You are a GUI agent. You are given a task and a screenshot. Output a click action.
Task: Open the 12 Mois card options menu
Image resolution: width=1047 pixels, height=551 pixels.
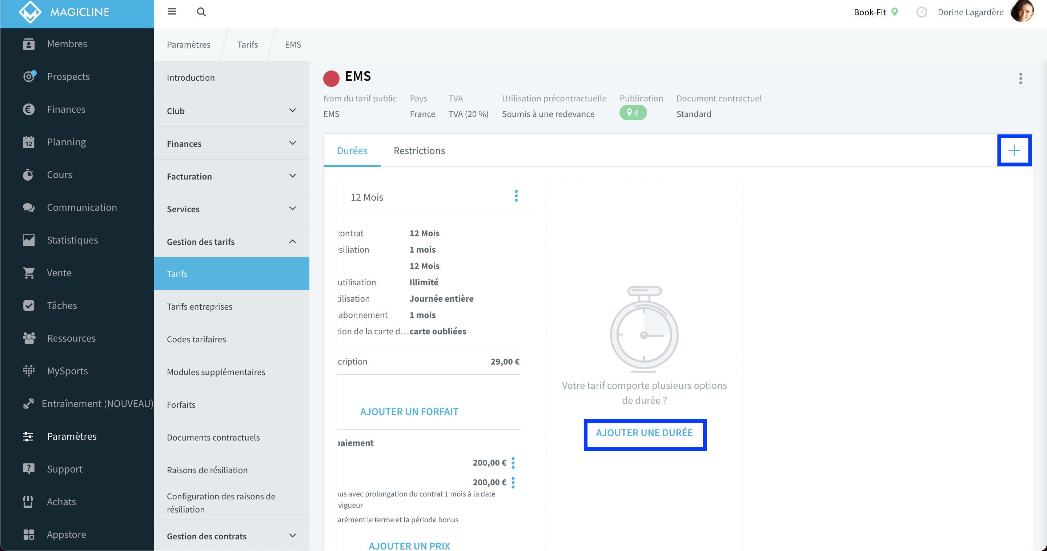point(516,196)
